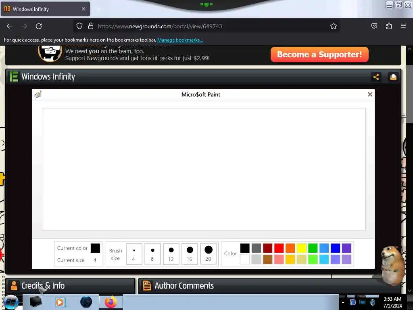Click the Become a Supporter button
This screenshot has height=310, width=413.
pyautogui.click(x=319, y=54)
